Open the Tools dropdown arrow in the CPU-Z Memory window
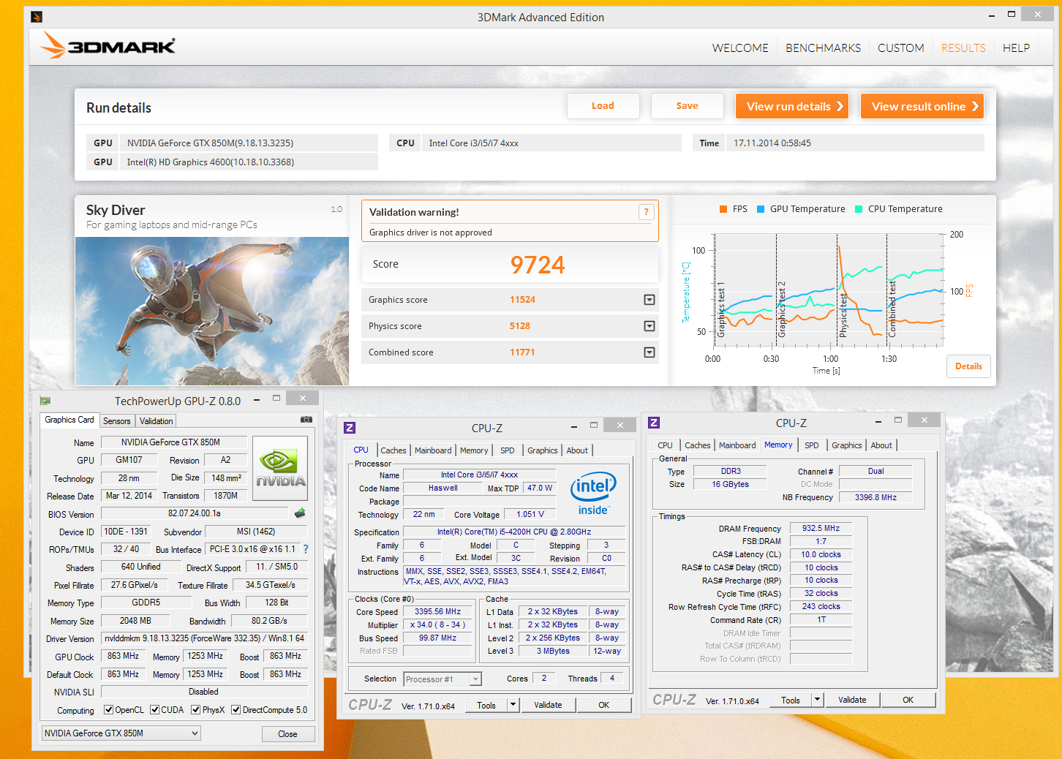Screen dimensions: 1062x759 [818, 700]
